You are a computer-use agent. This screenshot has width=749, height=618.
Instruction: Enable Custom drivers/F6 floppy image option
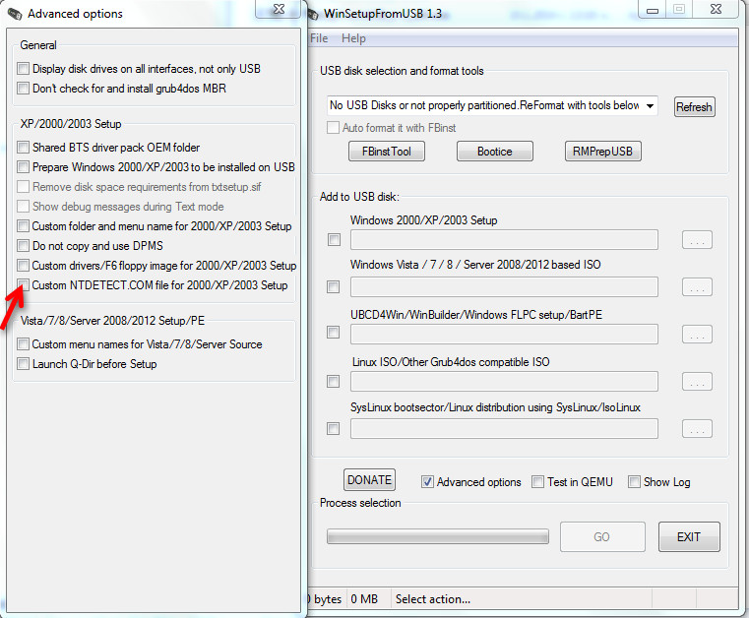coord(23,265)
